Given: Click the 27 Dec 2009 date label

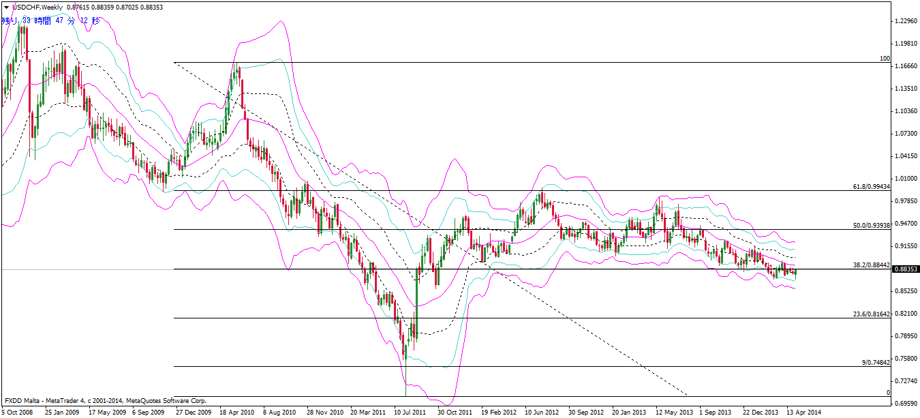Looking at the screenshot, I should click(194, 413).
